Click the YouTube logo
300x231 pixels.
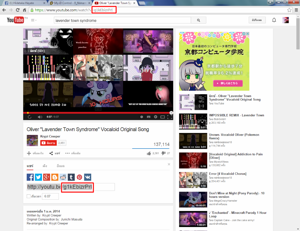click(15, 20)
